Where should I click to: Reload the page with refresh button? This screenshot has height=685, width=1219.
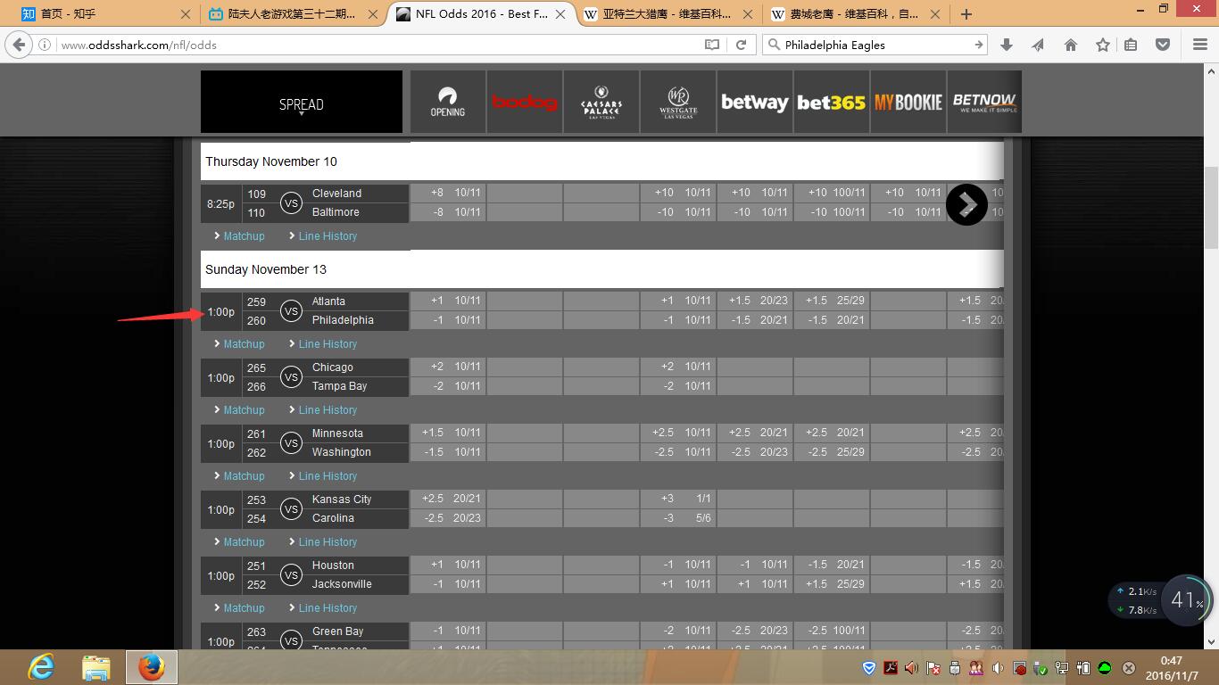(x=741, y=45)
